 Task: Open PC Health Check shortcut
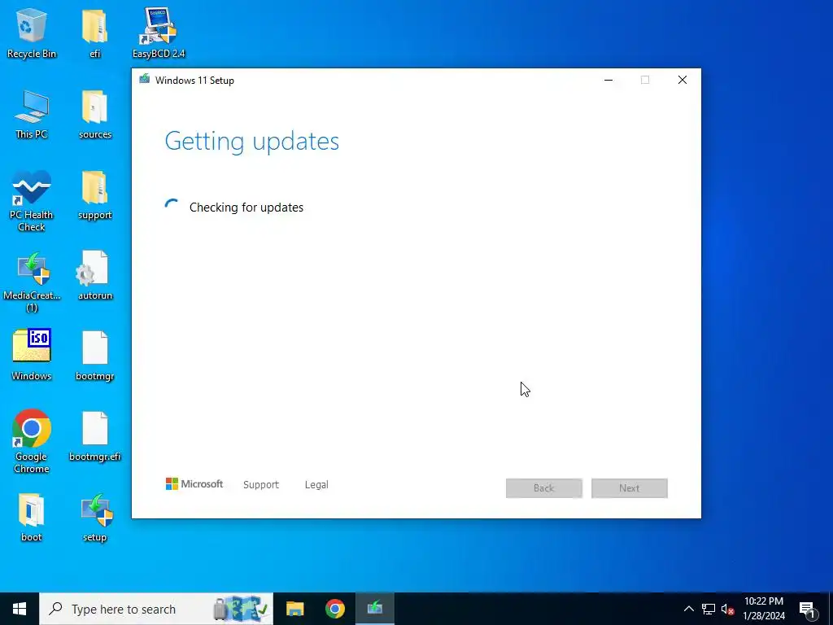click(x=32, y=200)
